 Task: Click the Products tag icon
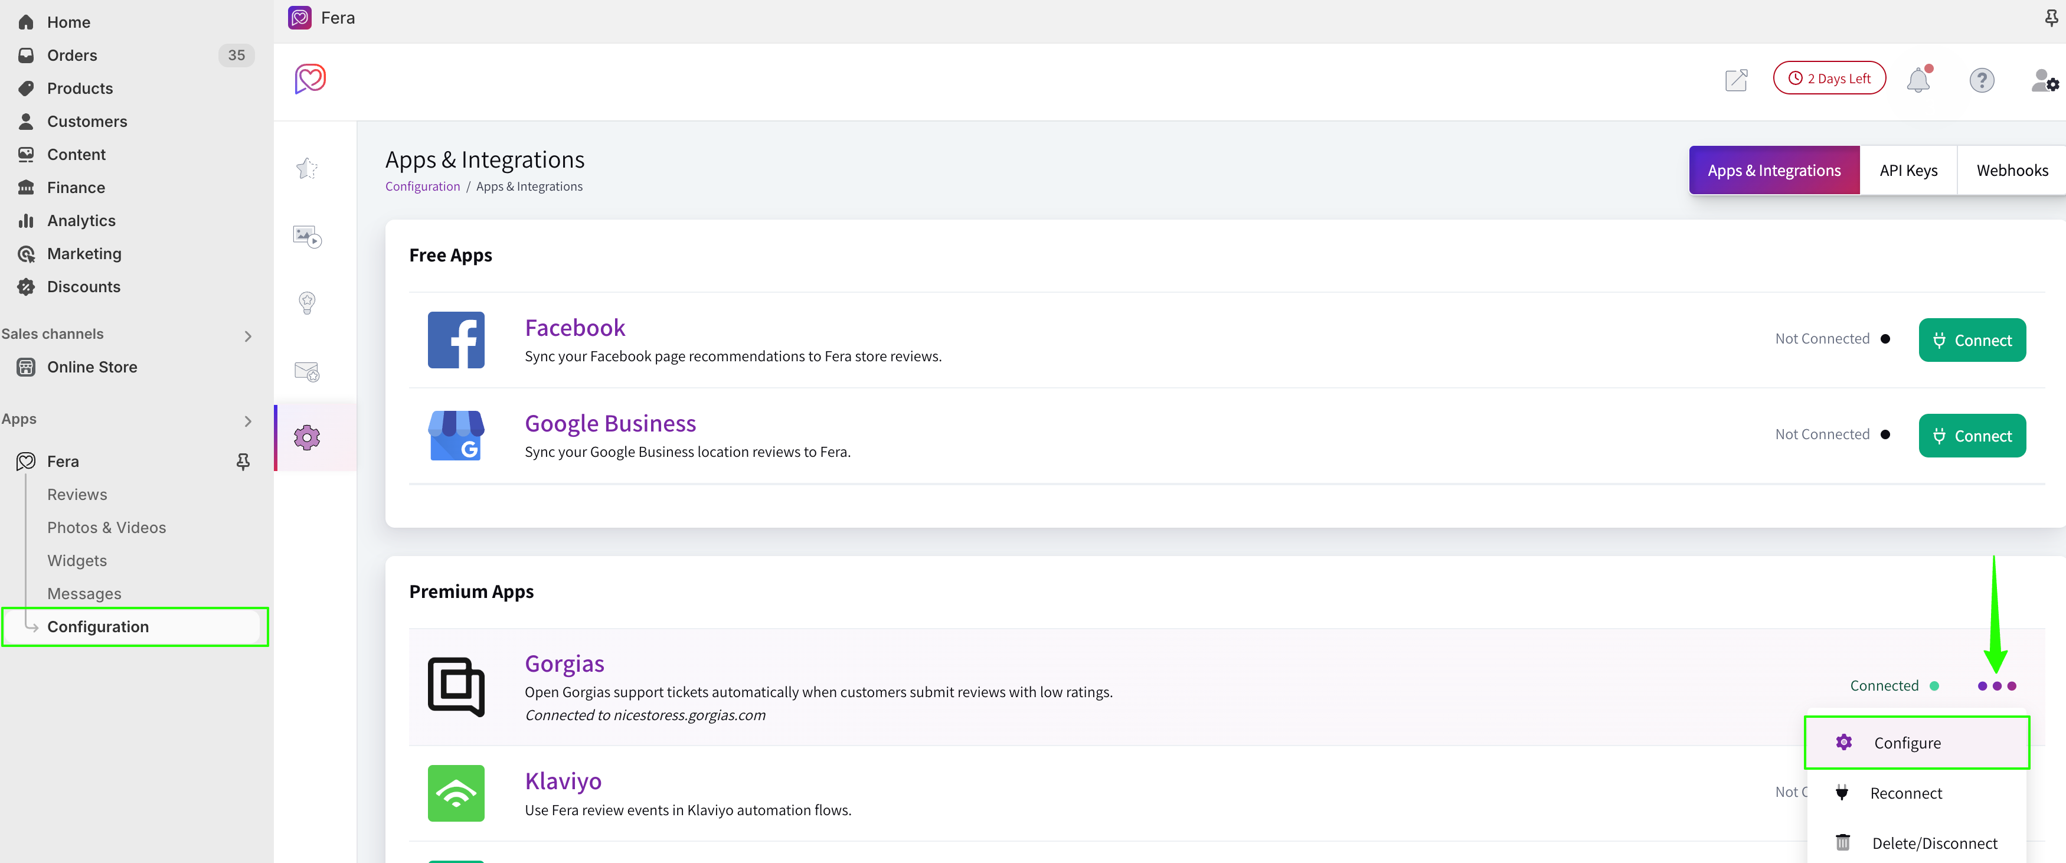pyautogui.click(x=25, y=88)
